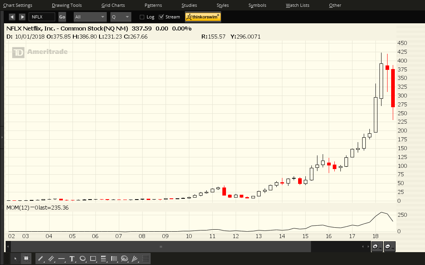Click the NFLX Netflix chart title

67,29
